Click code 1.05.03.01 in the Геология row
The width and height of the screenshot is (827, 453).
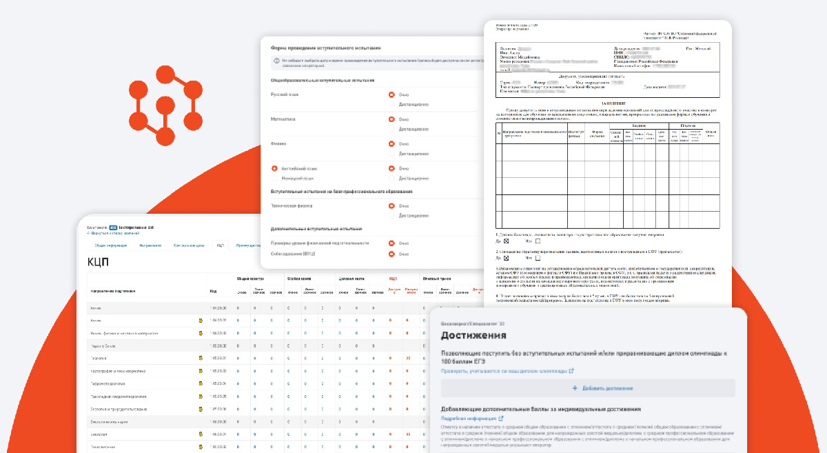(218, 358)
